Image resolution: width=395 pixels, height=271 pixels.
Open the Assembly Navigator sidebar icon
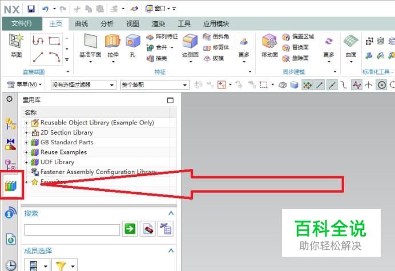[11, 124]
